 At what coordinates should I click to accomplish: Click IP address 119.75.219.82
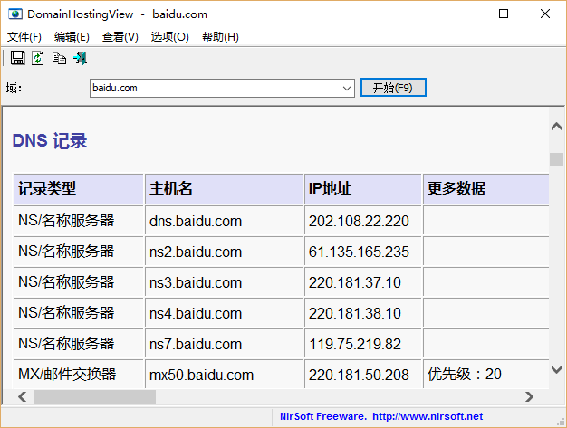click(355, 344)
